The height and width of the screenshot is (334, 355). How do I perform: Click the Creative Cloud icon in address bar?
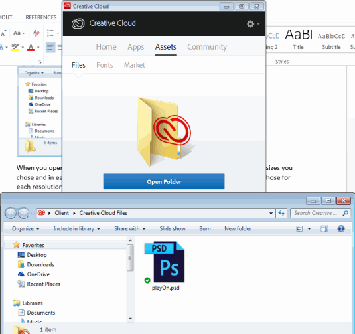pos(41,213)
